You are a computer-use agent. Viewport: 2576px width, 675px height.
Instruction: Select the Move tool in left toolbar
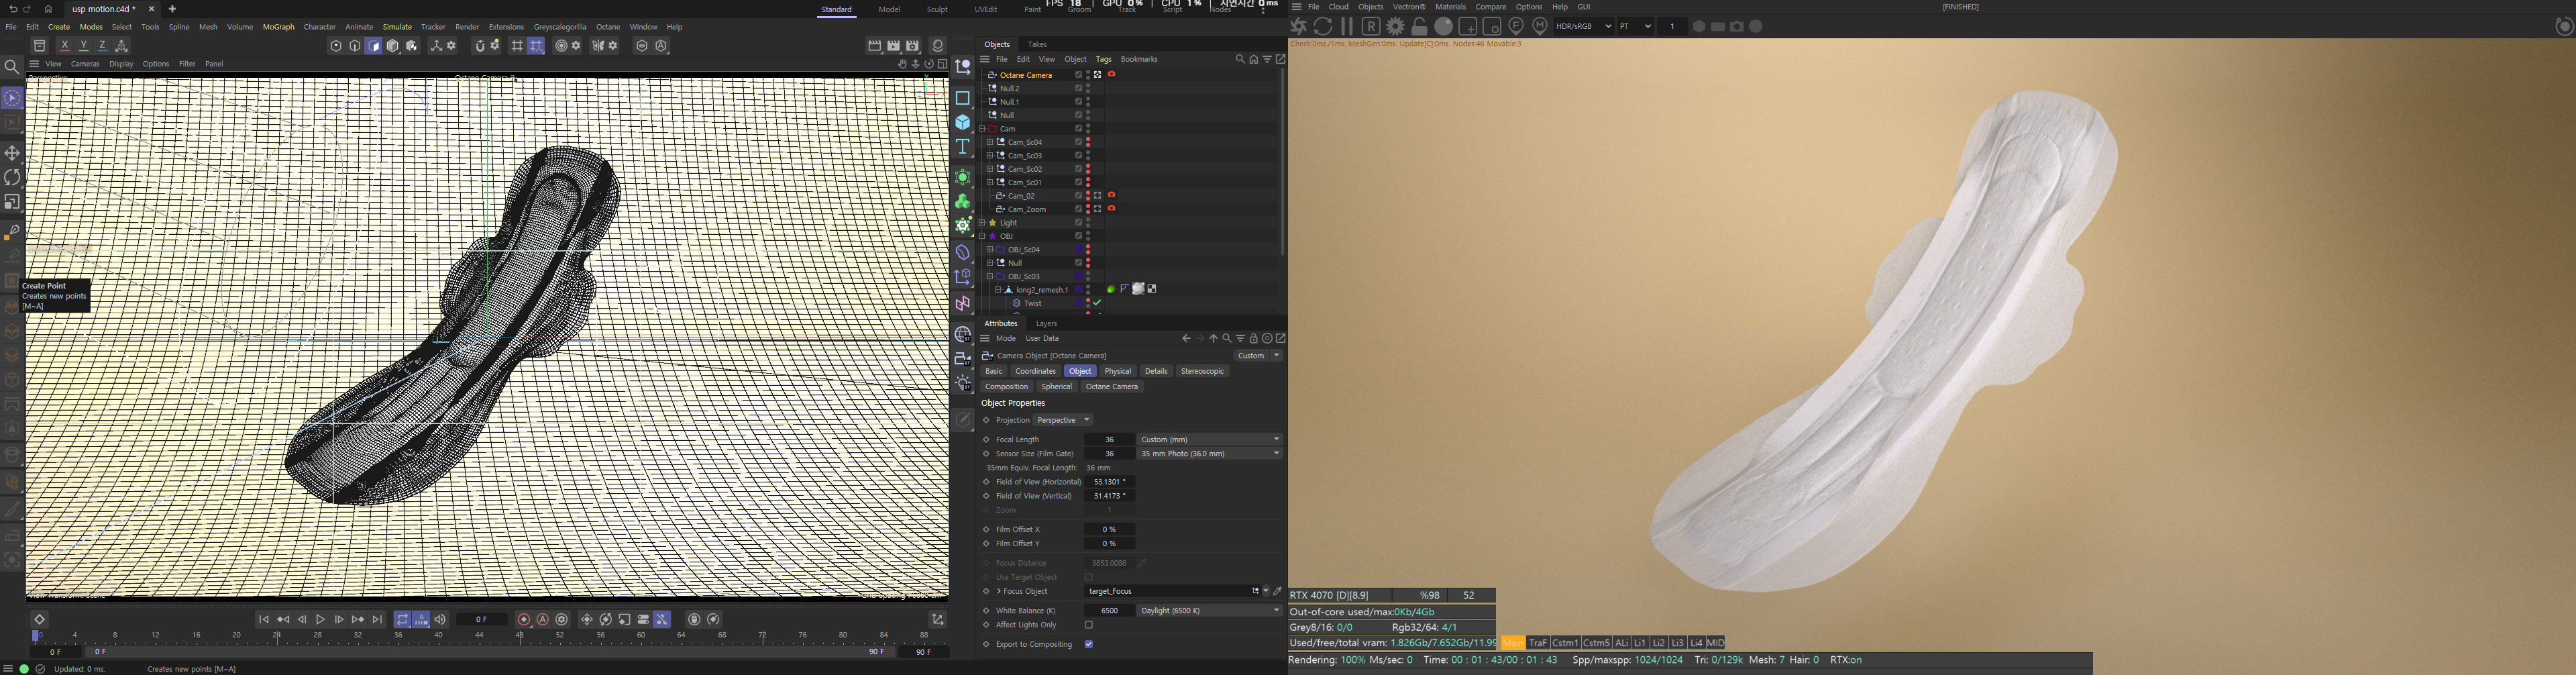(x=12, y=153)
